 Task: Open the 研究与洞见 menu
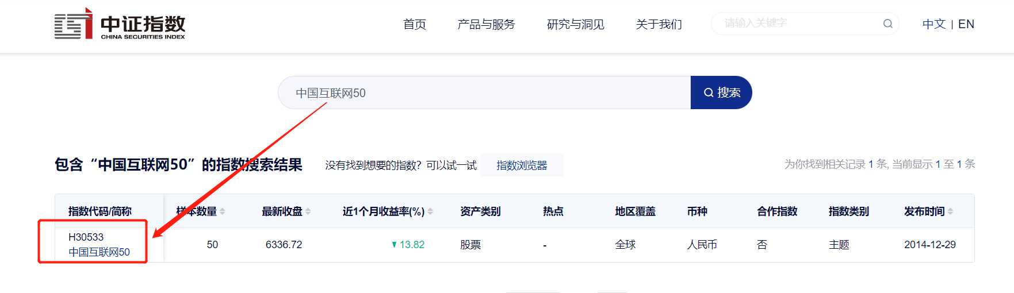[575, 24]
